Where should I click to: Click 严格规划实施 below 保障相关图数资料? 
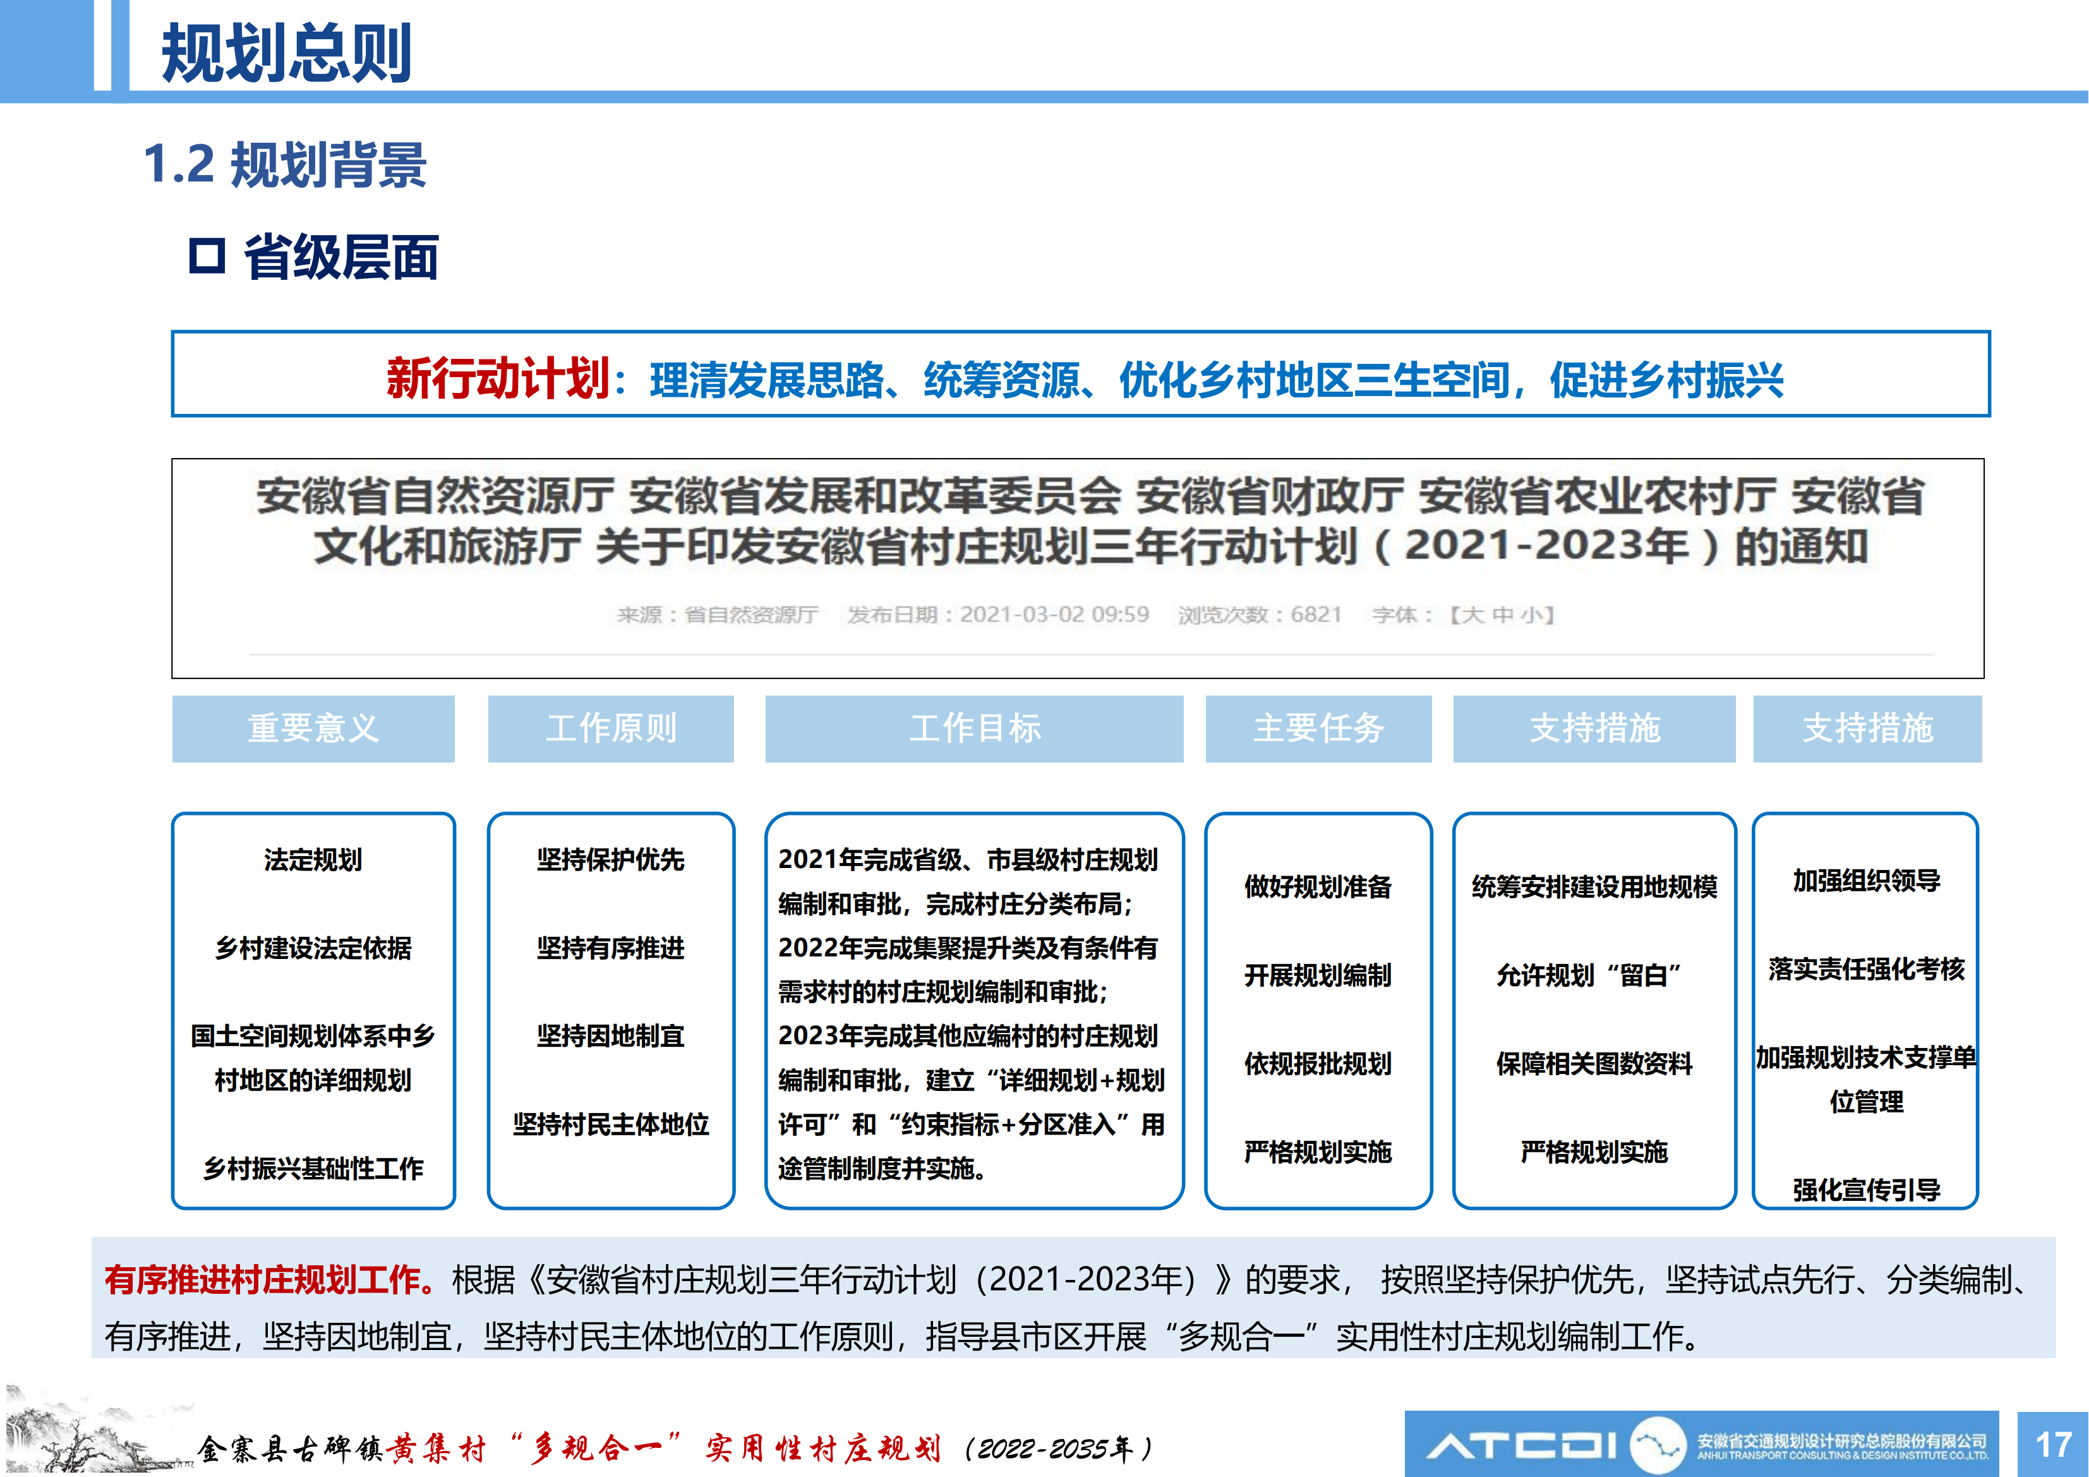point(1594,1151)
